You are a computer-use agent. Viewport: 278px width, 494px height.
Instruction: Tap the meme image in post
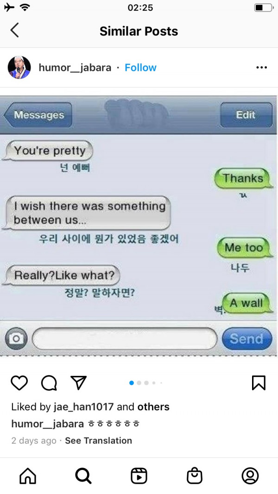(x=139, y=226)
